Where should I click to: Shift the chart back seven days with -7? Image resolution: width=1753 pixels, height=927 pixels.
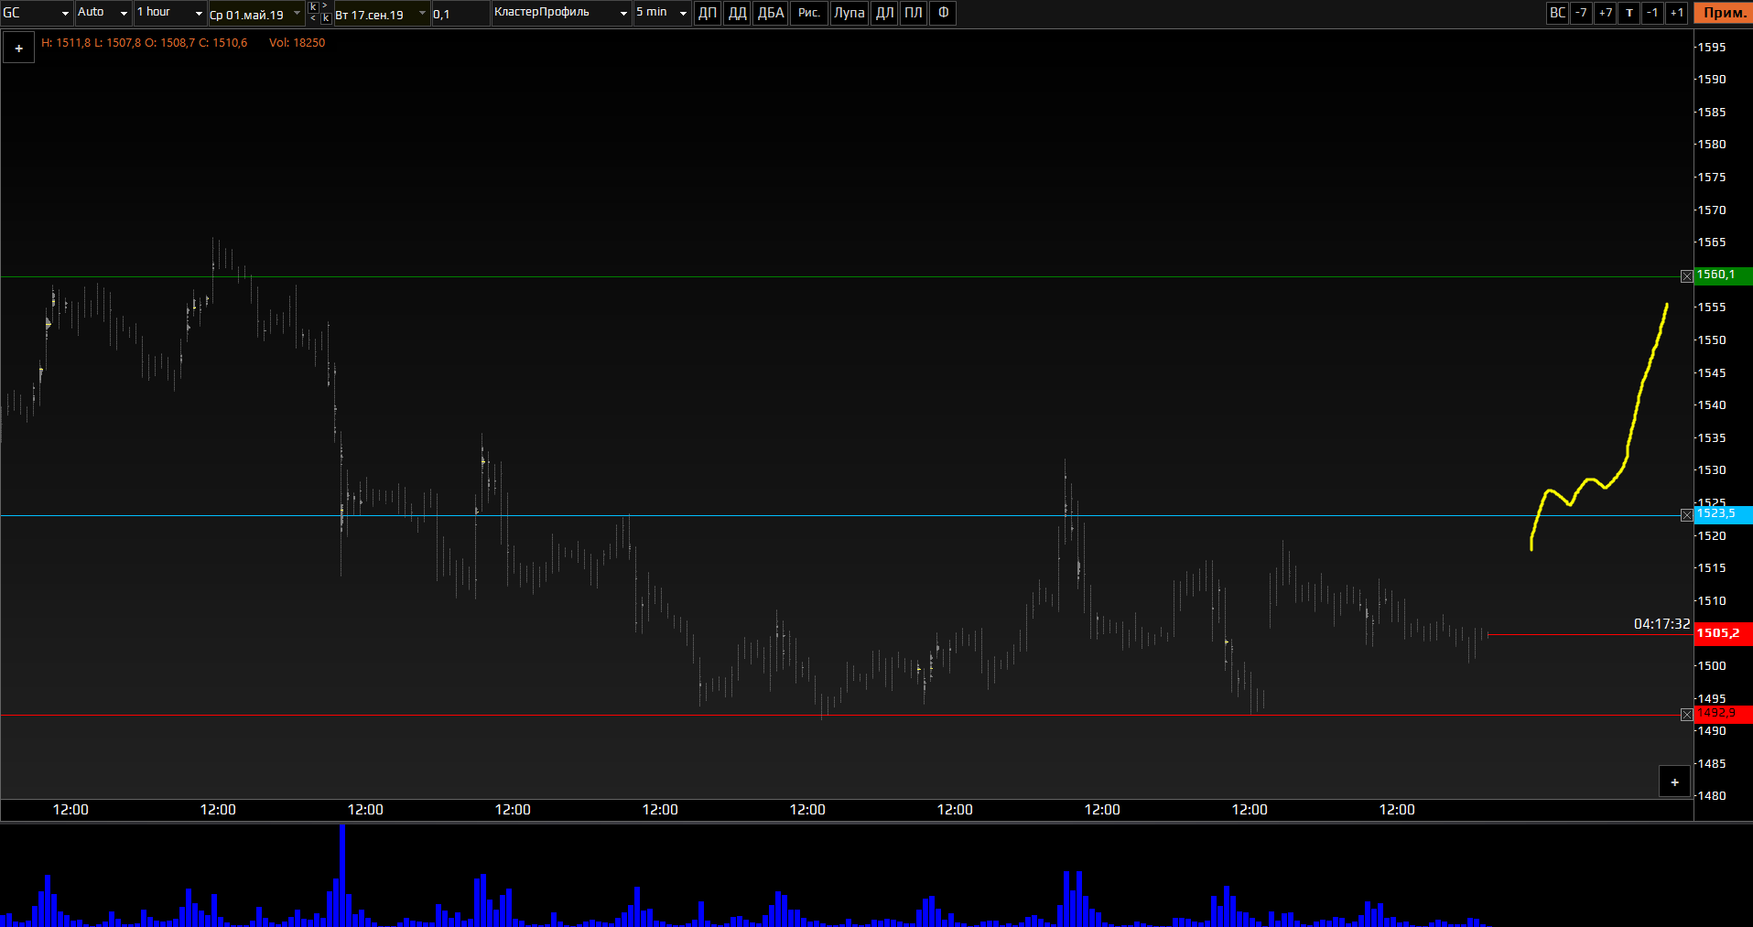click(x=1581, y=13)
